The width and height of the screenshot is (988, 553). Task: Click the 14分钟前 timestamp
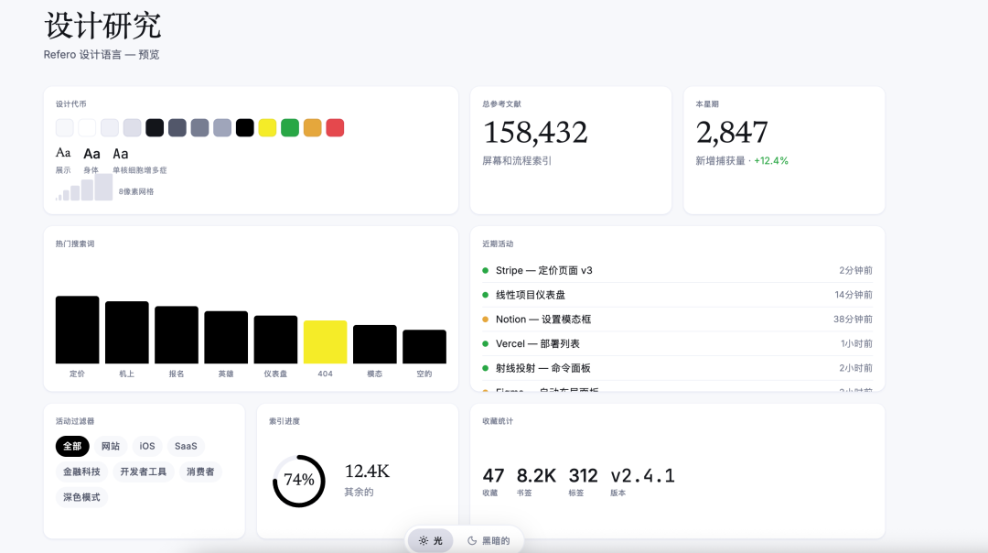click(x=854, y=295)
